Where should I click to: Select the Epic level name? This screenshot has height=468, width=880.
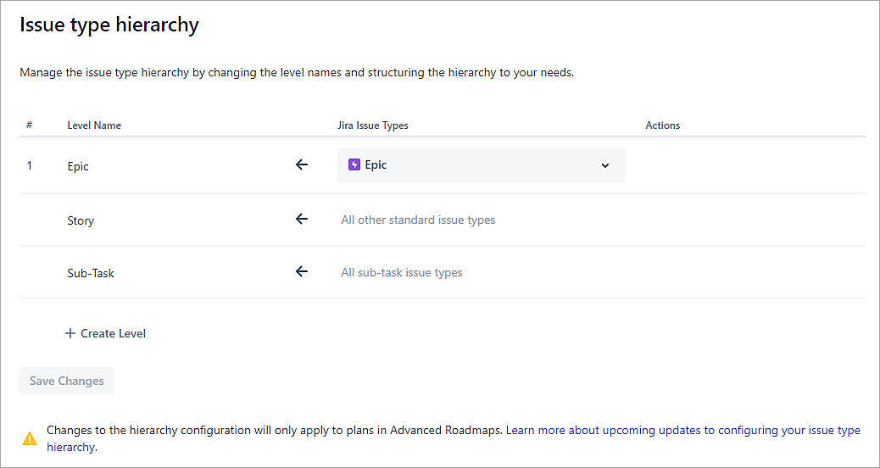click(78, 167)
